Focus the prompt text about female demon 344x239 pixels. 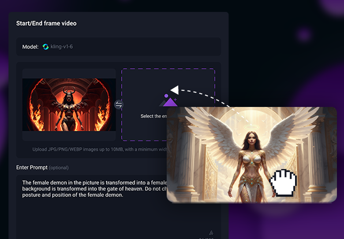point(93,189)
